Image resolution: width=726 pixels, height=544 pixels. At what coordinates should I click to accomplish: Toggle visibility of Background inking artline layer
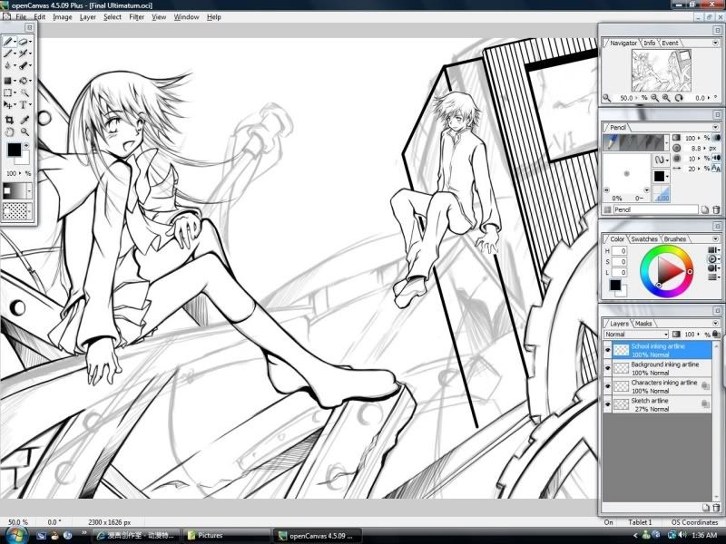pyautogui.click(x=608, y=367)
